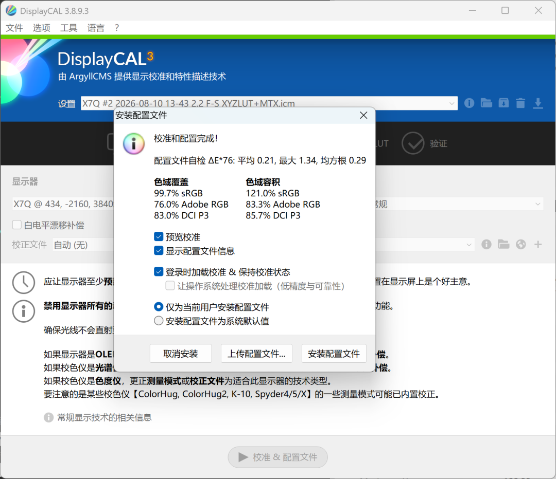Minimize the DisplayCAL window
556x479 pixels.
point(472,11)
